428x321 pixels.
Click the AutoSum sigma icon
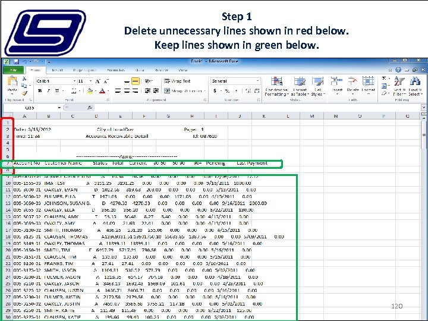pos(384,79)
